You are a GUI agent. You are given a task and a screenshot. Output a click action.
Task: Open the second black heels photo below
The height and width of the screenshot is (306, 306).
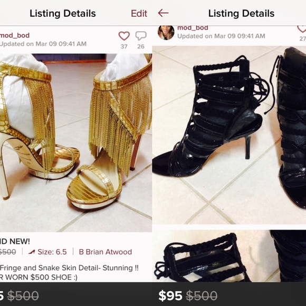(229, 256)
